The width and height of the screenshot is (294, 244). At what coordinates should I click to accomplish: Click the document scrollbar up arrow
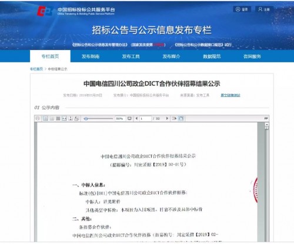pos(266,125)
